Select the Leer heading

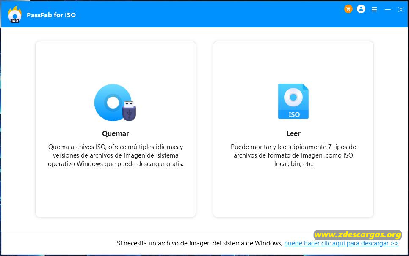293,133
